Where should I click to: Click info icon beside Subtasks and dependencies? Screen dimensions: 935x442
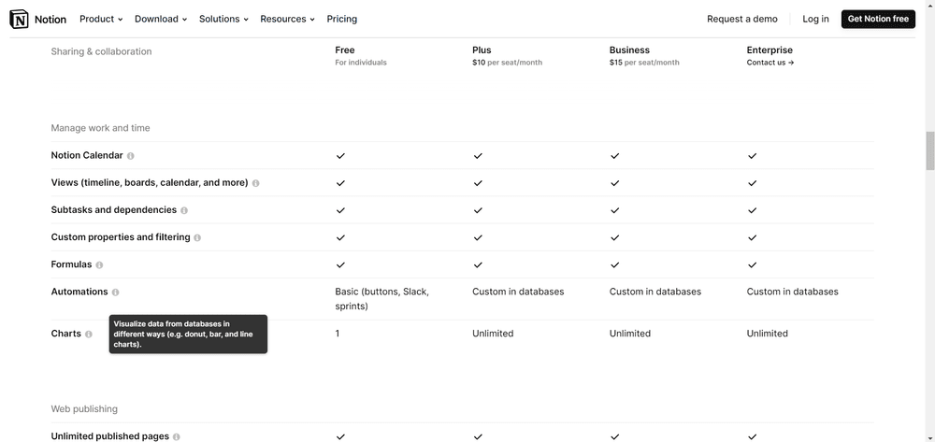[184, 210]
